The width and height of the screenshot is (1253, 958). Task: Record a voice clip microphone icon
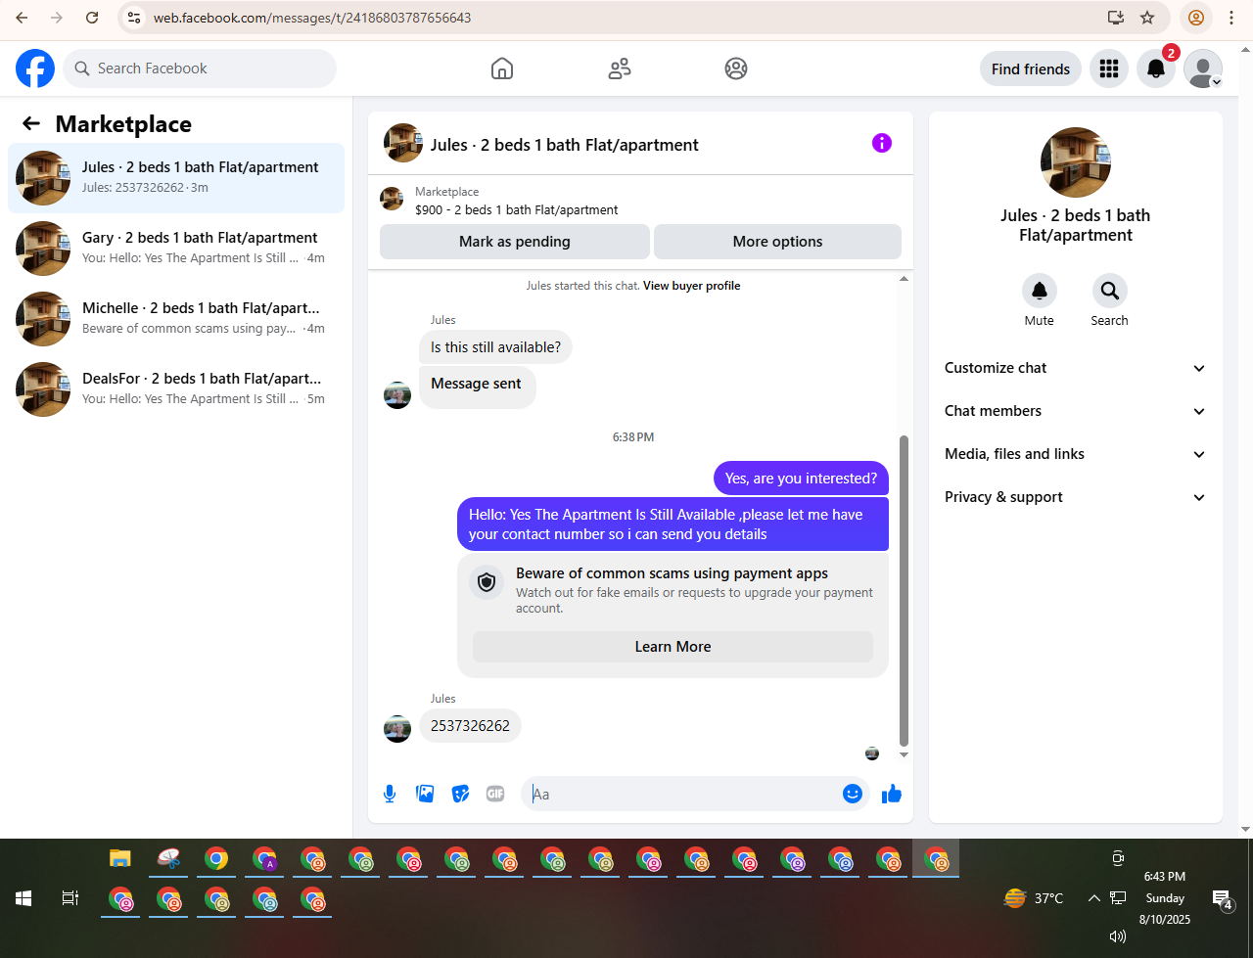[x=390, y=794]
